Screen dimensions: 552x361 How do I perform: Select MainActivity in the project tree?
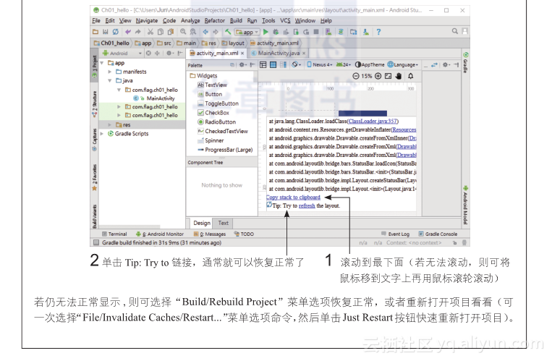[154, 98]
